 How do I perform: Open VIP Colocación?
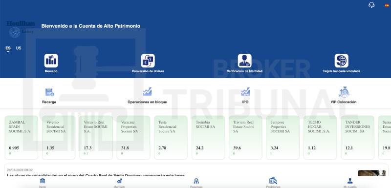pos(344,96)
